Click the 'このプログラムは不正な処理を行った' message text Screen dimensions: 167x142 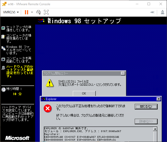click(91, 107)
